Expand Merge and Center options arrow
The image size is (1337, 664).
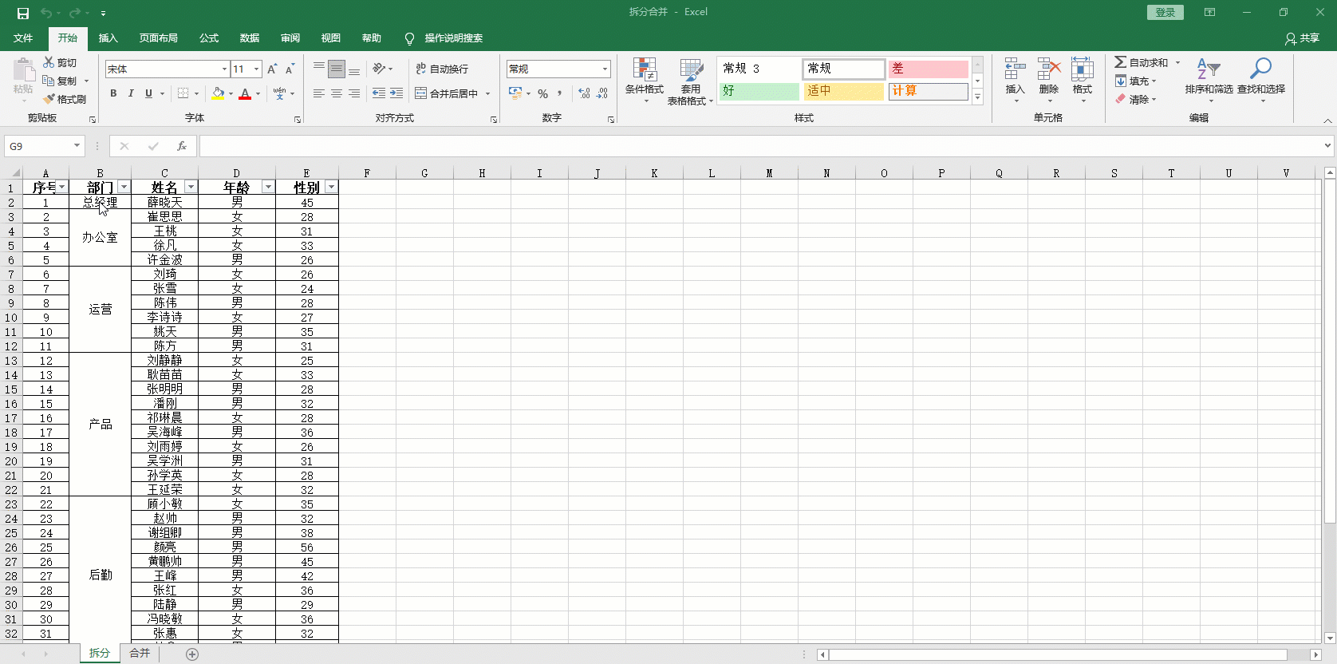coord(487,93)
